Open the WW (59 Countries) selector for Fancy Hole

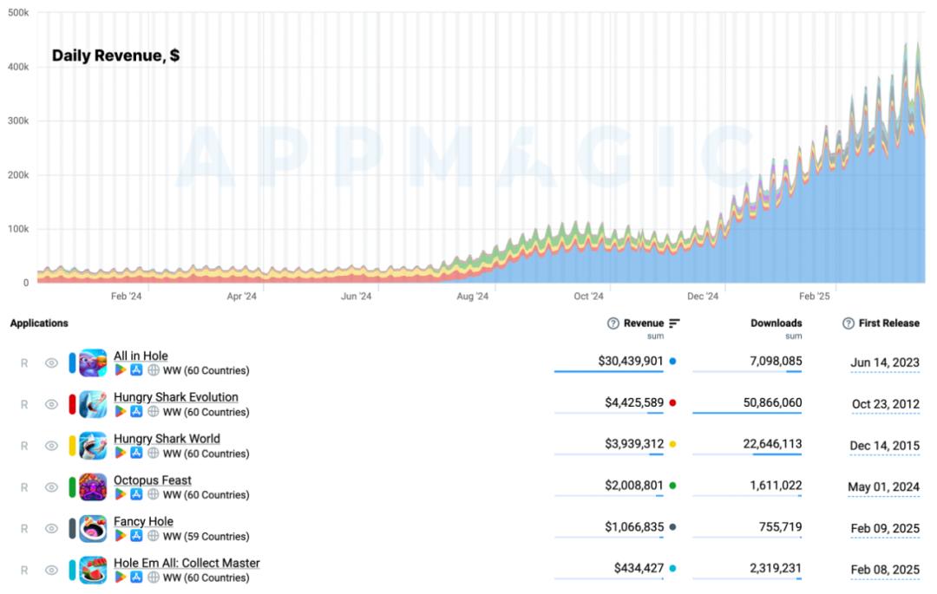point(206,536)
